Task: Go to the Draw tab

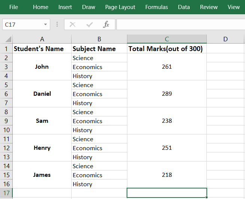Action: click(88, 7)
